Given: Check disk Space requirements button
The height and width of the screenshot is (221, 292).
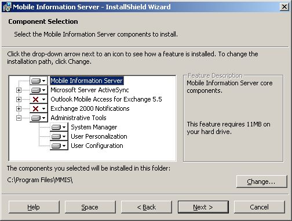Looking at the screenshot, I should point(90,207).
